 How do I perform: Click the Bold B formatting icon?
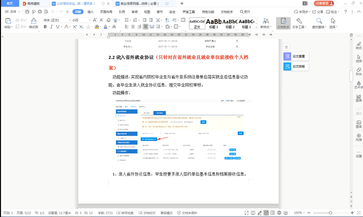coord(45,27)
